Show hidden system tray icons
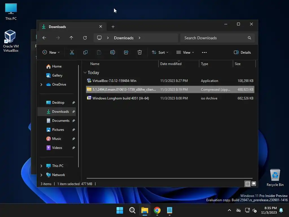The width and height of the screenshot is (289, 217). point(229,210)
